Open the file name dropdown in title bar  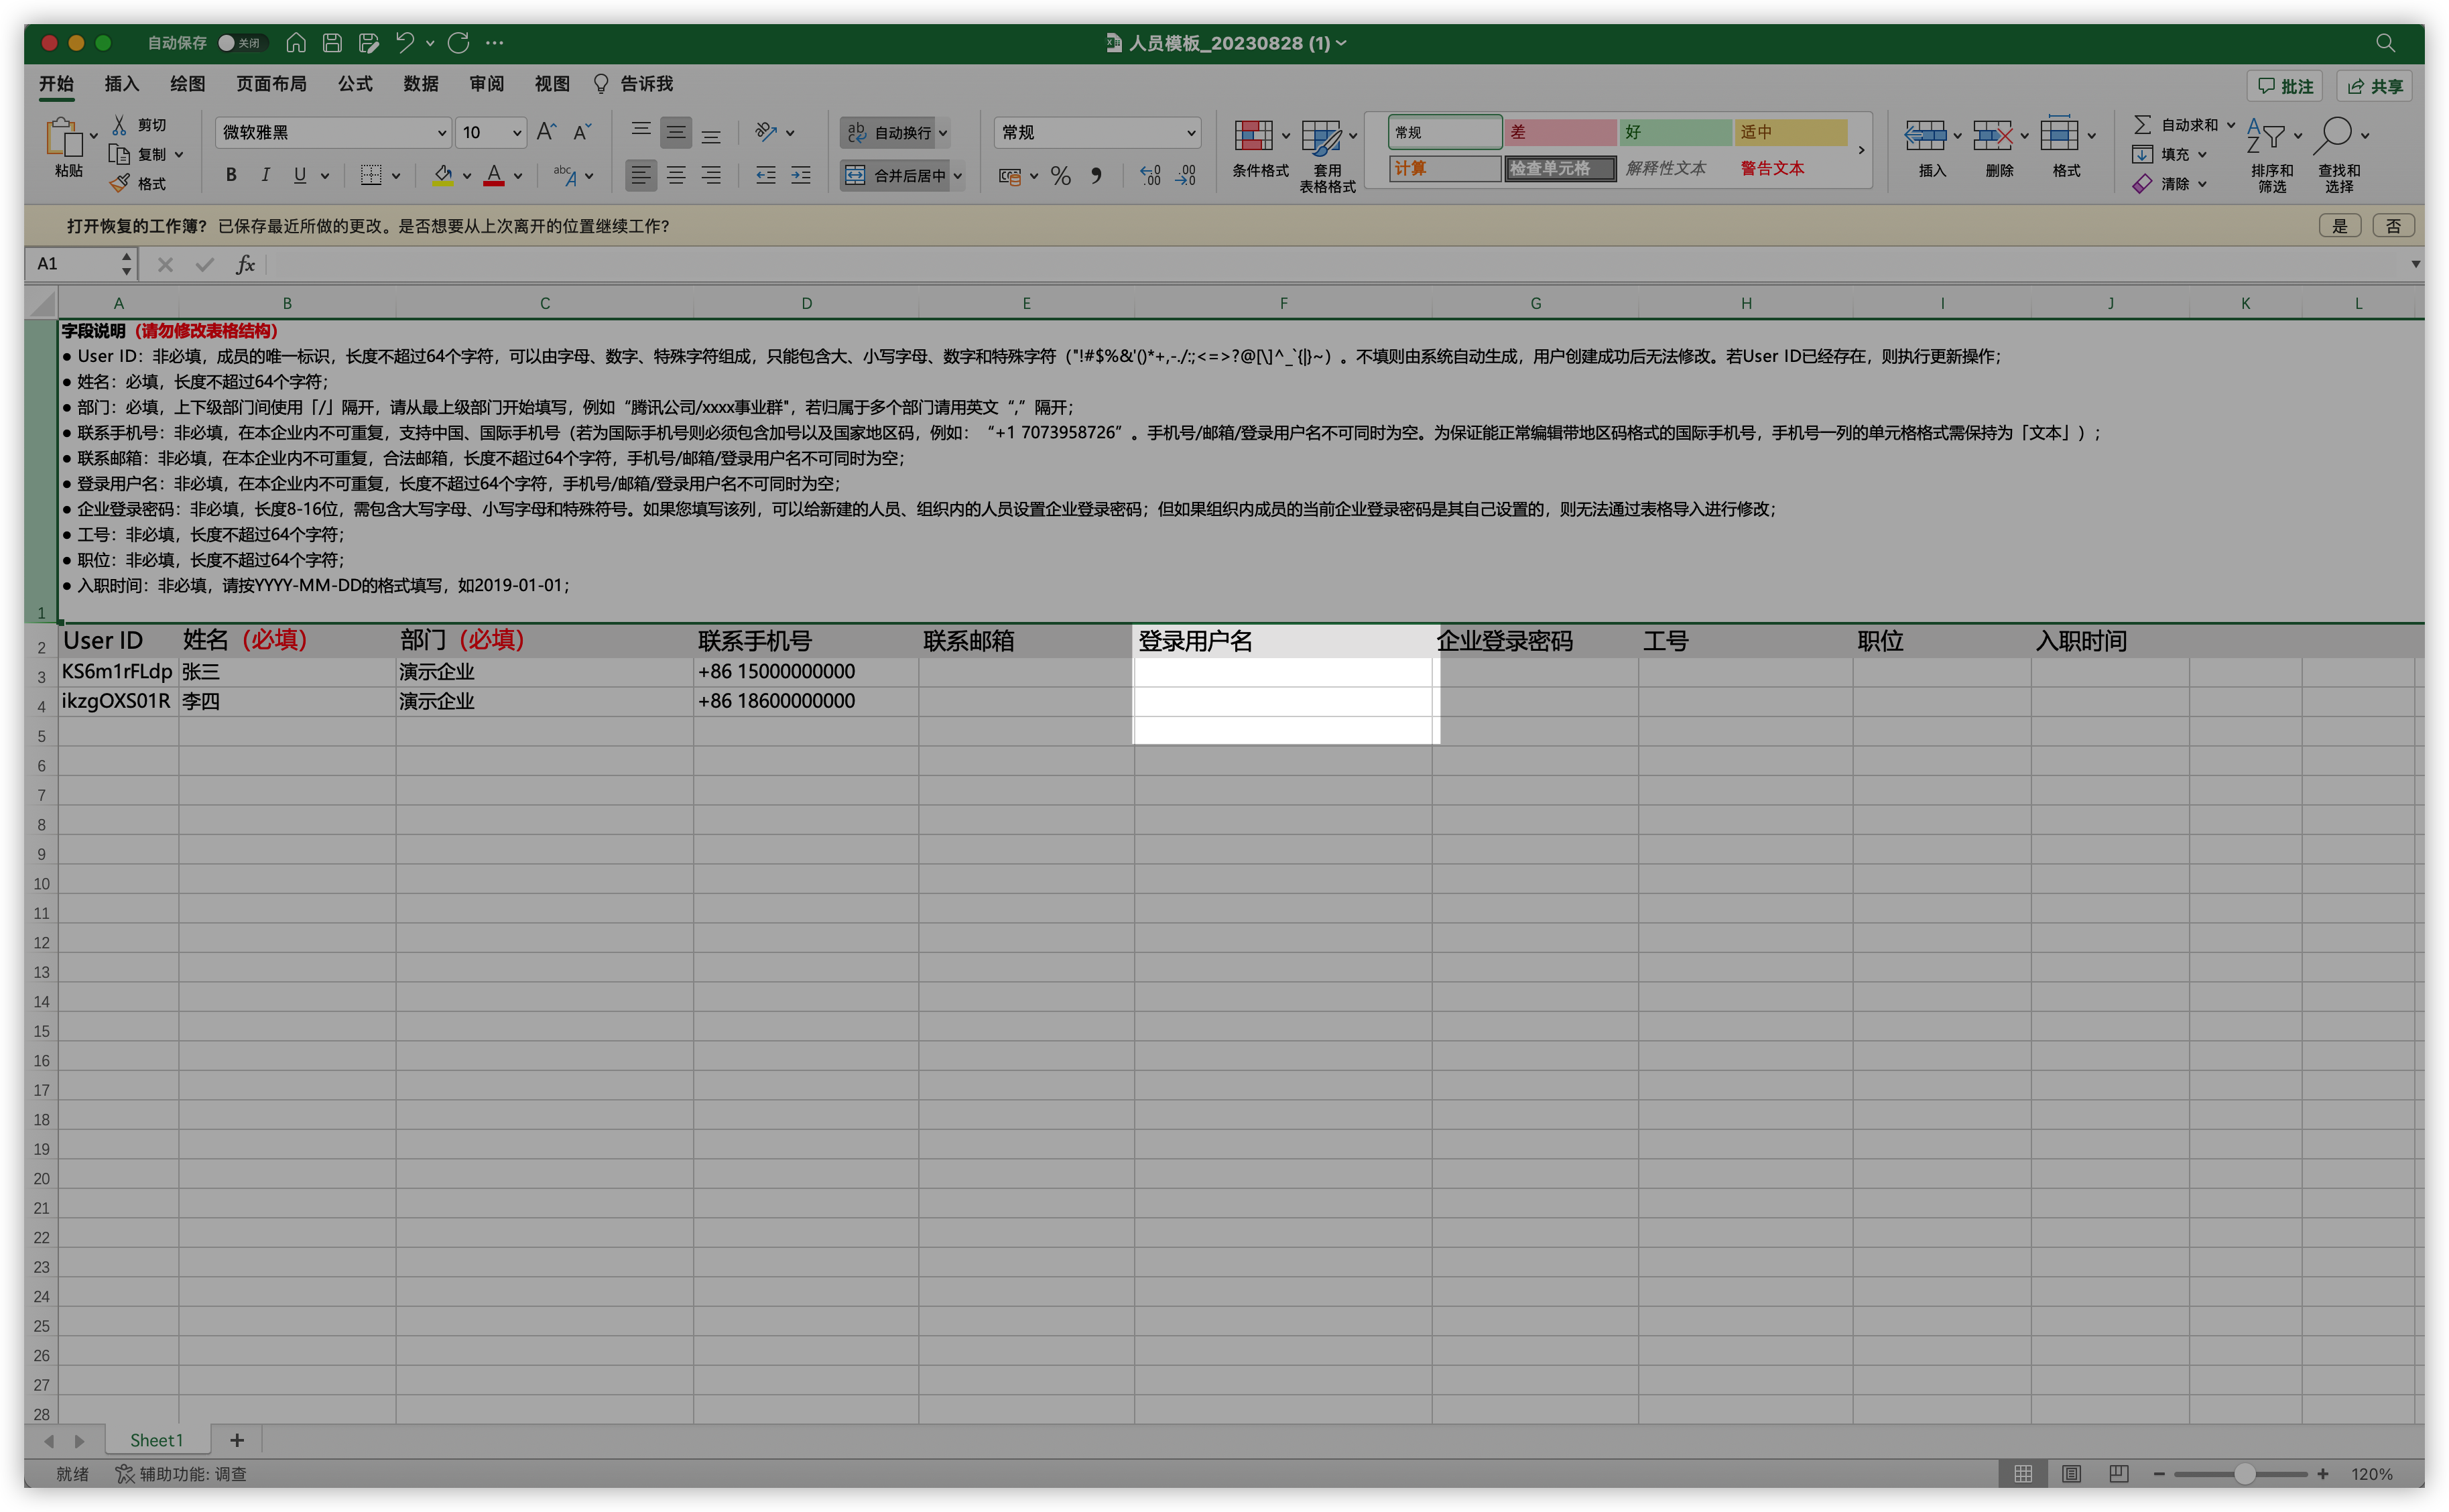click(1341, 43)
